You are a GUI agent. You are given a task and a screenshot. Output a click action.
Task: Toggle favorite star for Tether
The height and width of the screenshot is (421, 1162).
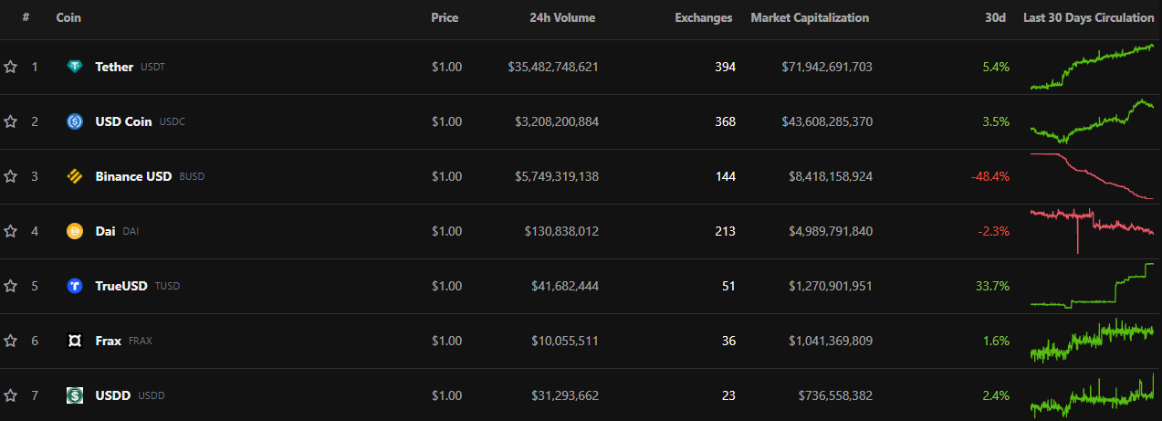(x=11, y=67)
